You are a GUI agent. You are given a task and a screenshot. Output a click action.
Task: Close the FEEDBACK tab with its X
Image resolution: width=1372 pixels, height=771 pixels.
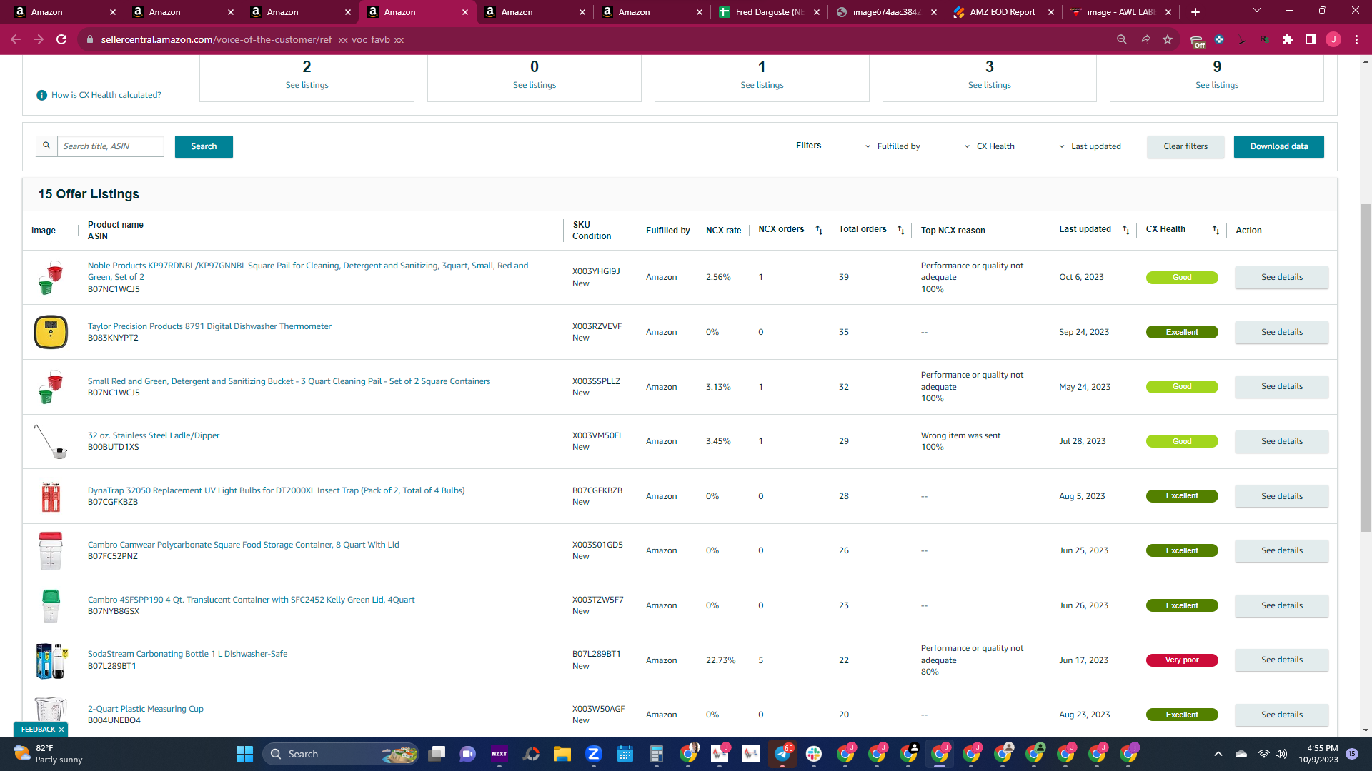click(x=61, y=730)
